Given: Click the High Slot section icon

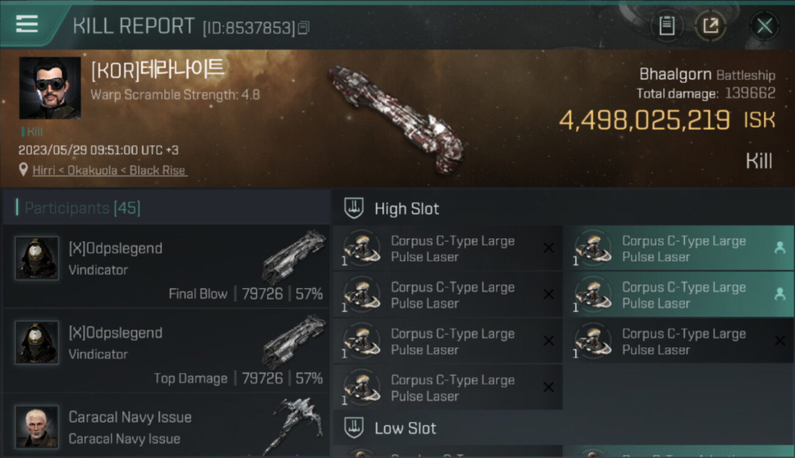Looking at the screenshot, I should [355, 208].
